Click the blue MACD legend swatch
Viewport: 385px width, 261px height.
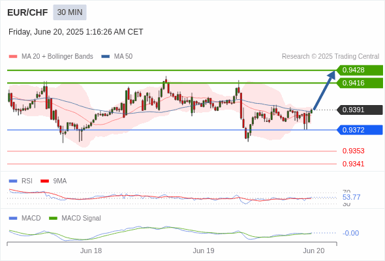[13, 218]
